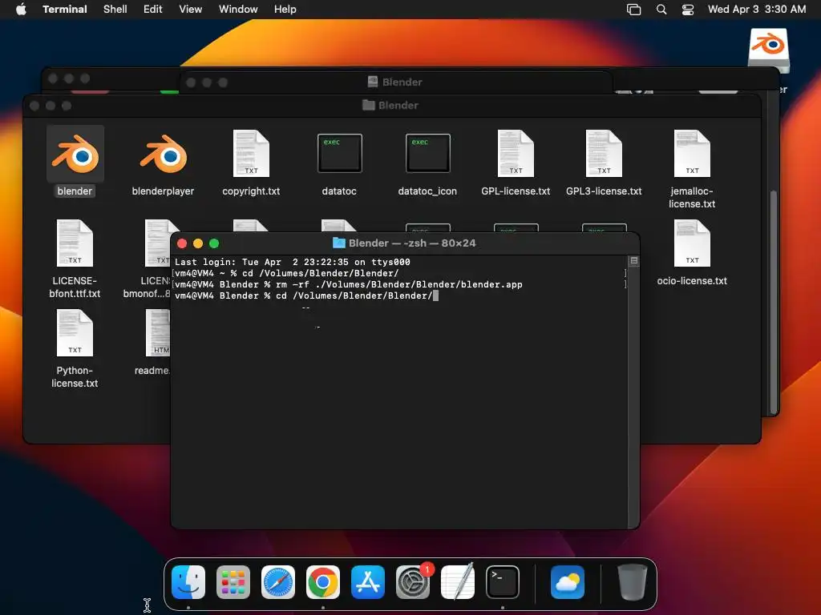Zoom the Terminal window with green button
The height and width of the screenshot is (615, 821).
pos(214,243)
